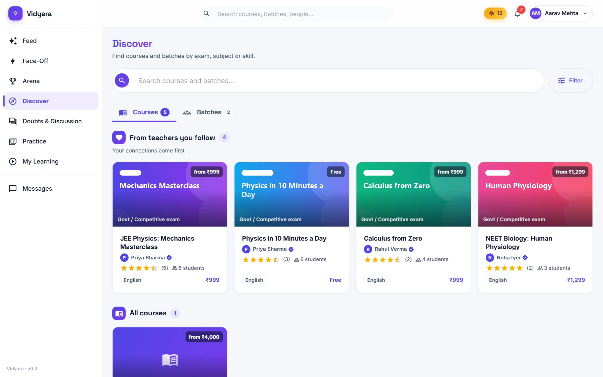Switch to the Courses tab
Image resolution: width=603 pixels, height=377 pixels.
(x=144, y=112)
